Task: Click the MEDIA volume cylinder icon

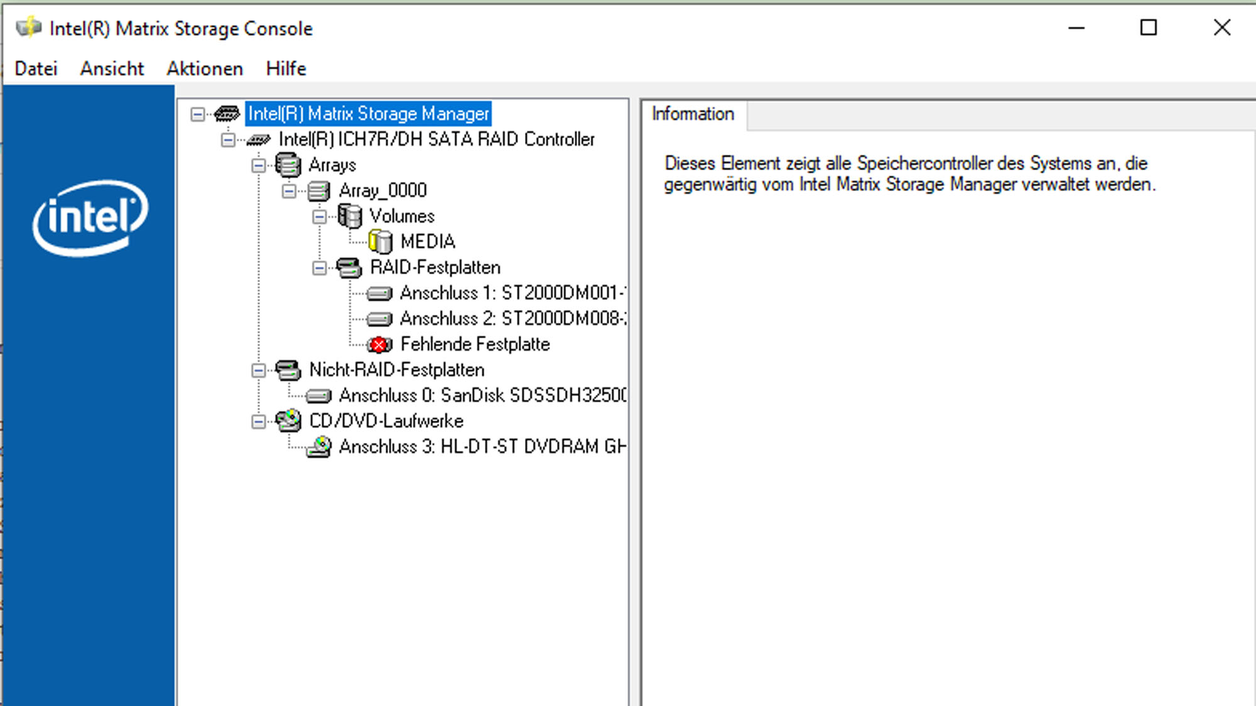Action: coord(381,242)
